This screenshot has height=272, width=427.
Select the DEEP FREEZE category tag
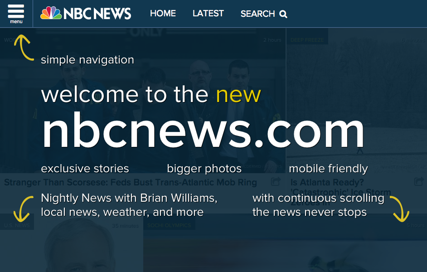pyautogui.click(x=307, y=40)
